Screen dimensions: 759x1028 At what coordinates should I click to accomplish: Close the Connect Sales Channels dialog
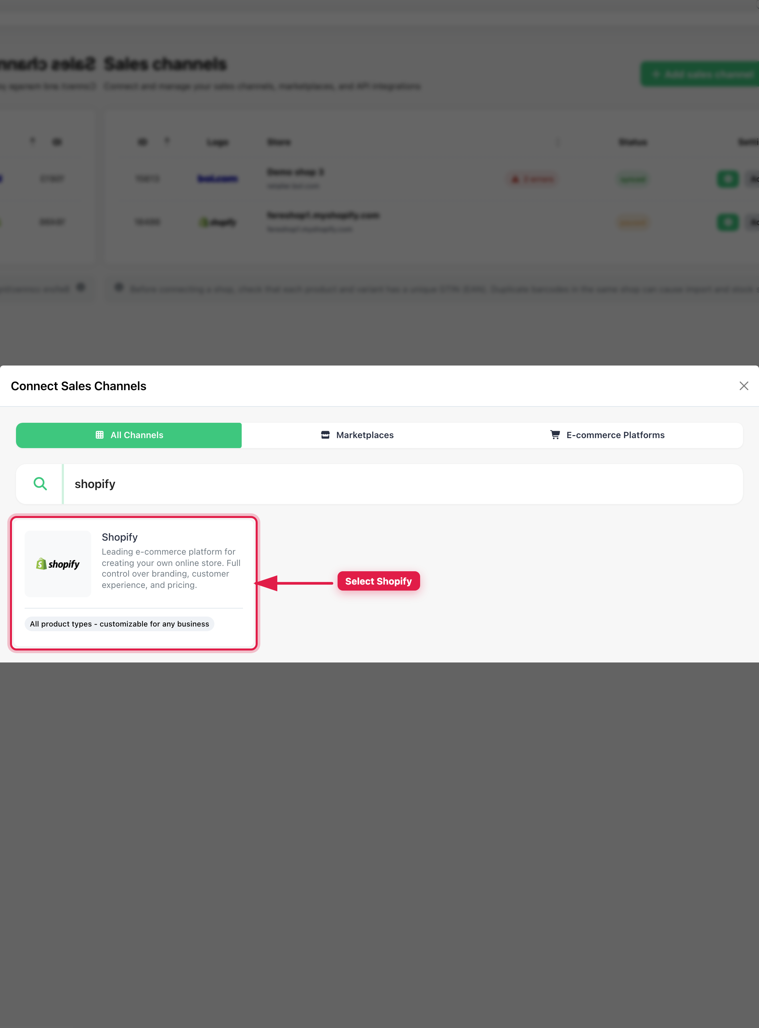pos(743,386)
